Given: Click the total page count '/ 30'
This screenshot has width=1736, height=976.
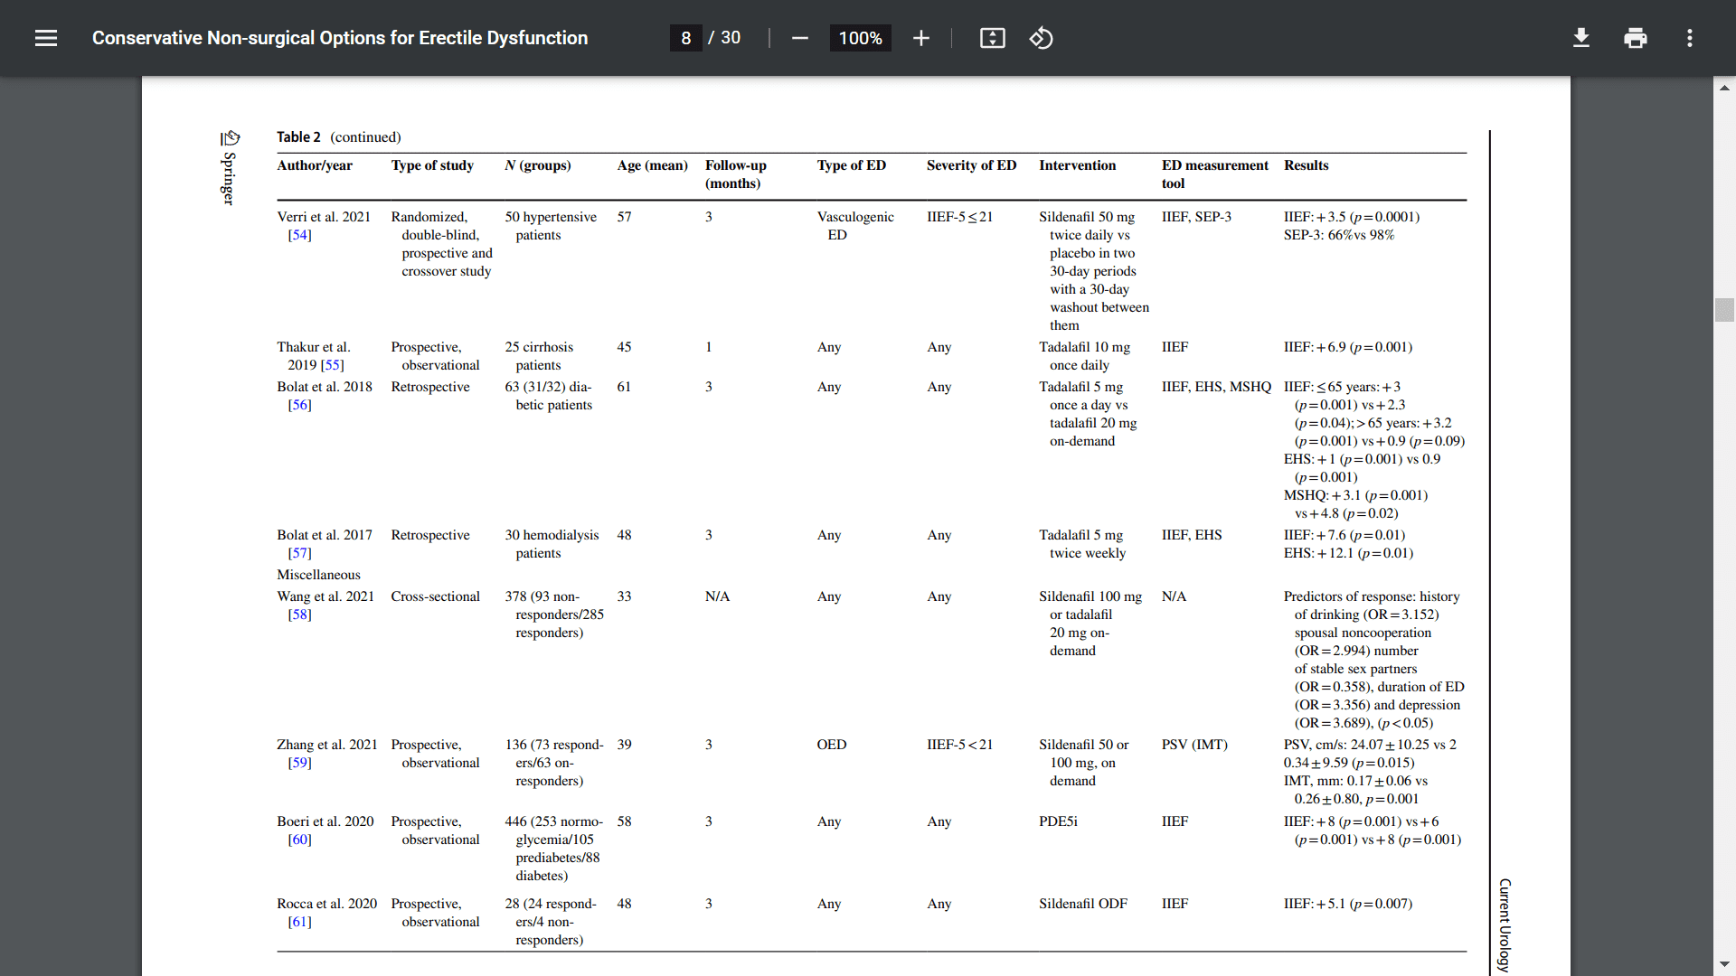Looking at the screenshot, I should tap(724, 38).
